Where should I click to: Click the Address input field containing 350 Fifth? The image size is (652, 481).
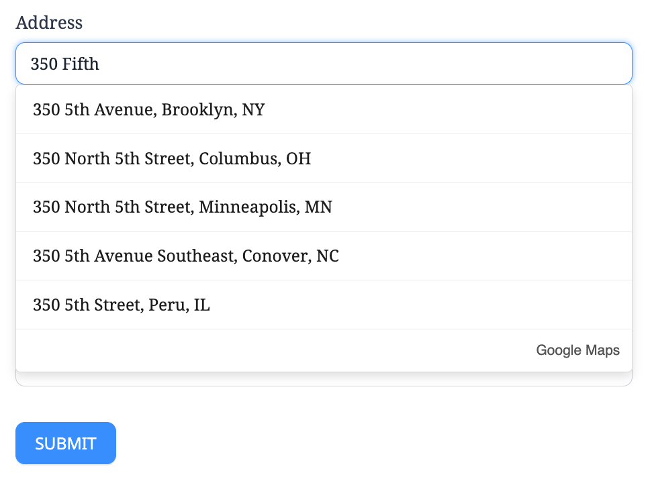324,64
